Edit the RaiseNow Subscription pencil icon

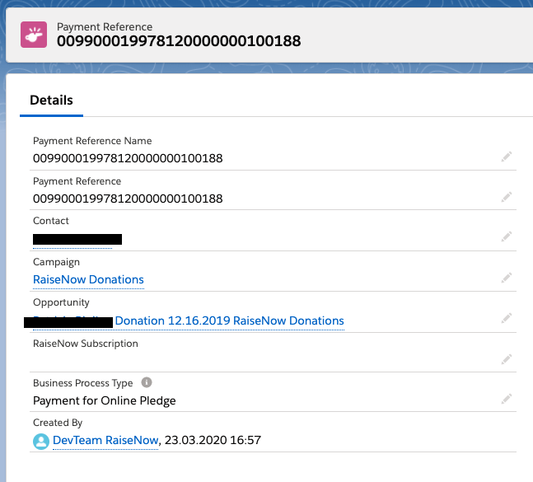click(507, 359)
